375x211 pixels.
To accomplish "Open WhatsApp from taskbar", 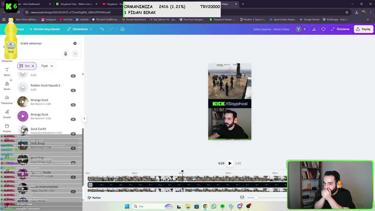I will [x=214, y=206].
